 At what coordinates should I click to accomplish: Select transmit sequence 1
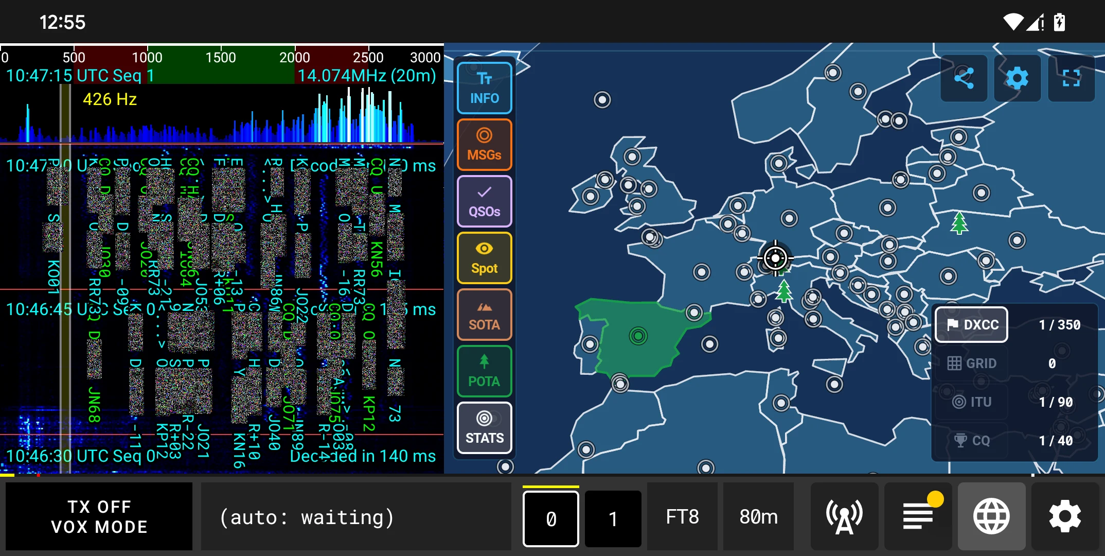pyautogui.click(x=613, y=518)
